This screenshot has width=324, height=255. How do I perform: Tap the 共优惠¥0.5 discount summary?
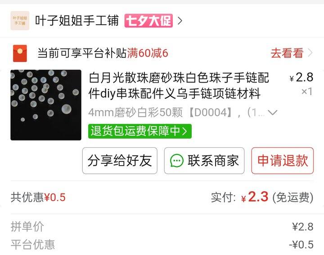(38, 197)
